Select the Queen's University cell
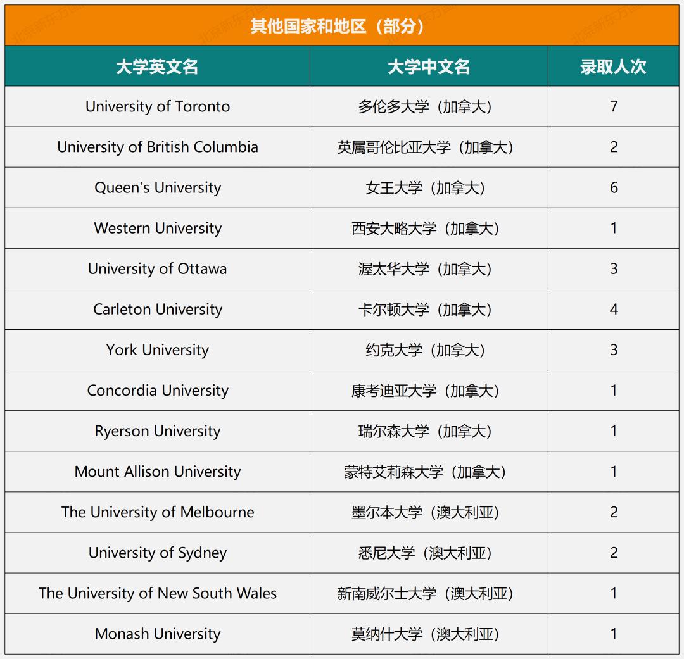Image resolution: width=684 pixels, height=659 pixels. (x=158, y=187)
